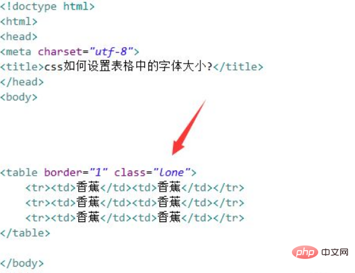Click the closing table tag
This screenshot has height=273, width=355.
[25, 233]
